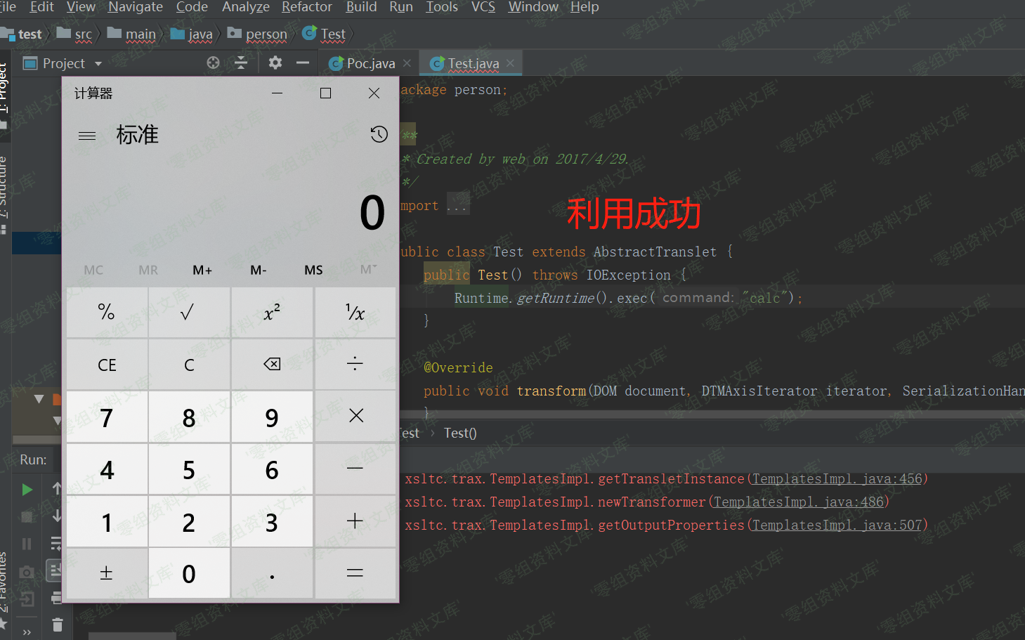Click the camera icon in Run panel

click(27, 572)
